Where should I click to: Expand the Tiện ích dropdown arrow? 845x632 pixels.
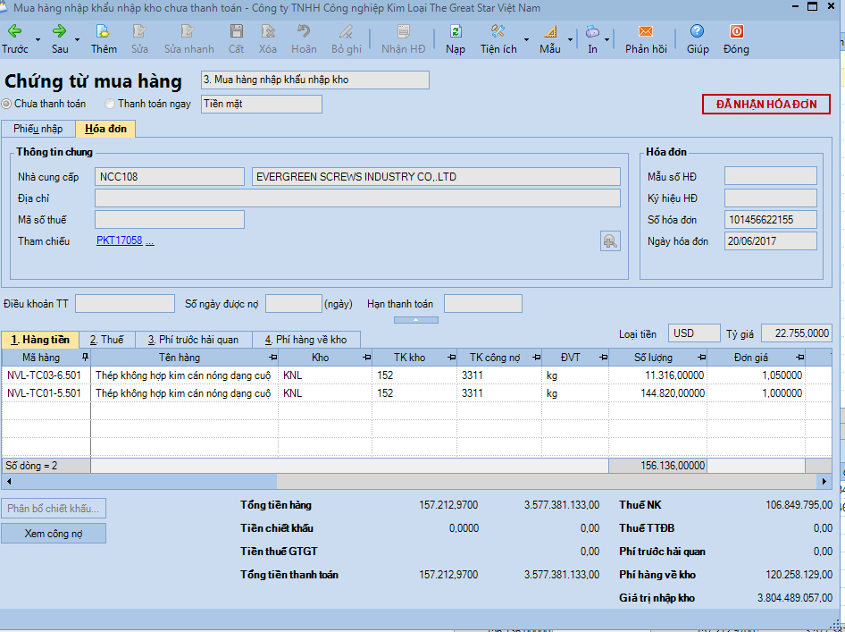tap(526, 40)
